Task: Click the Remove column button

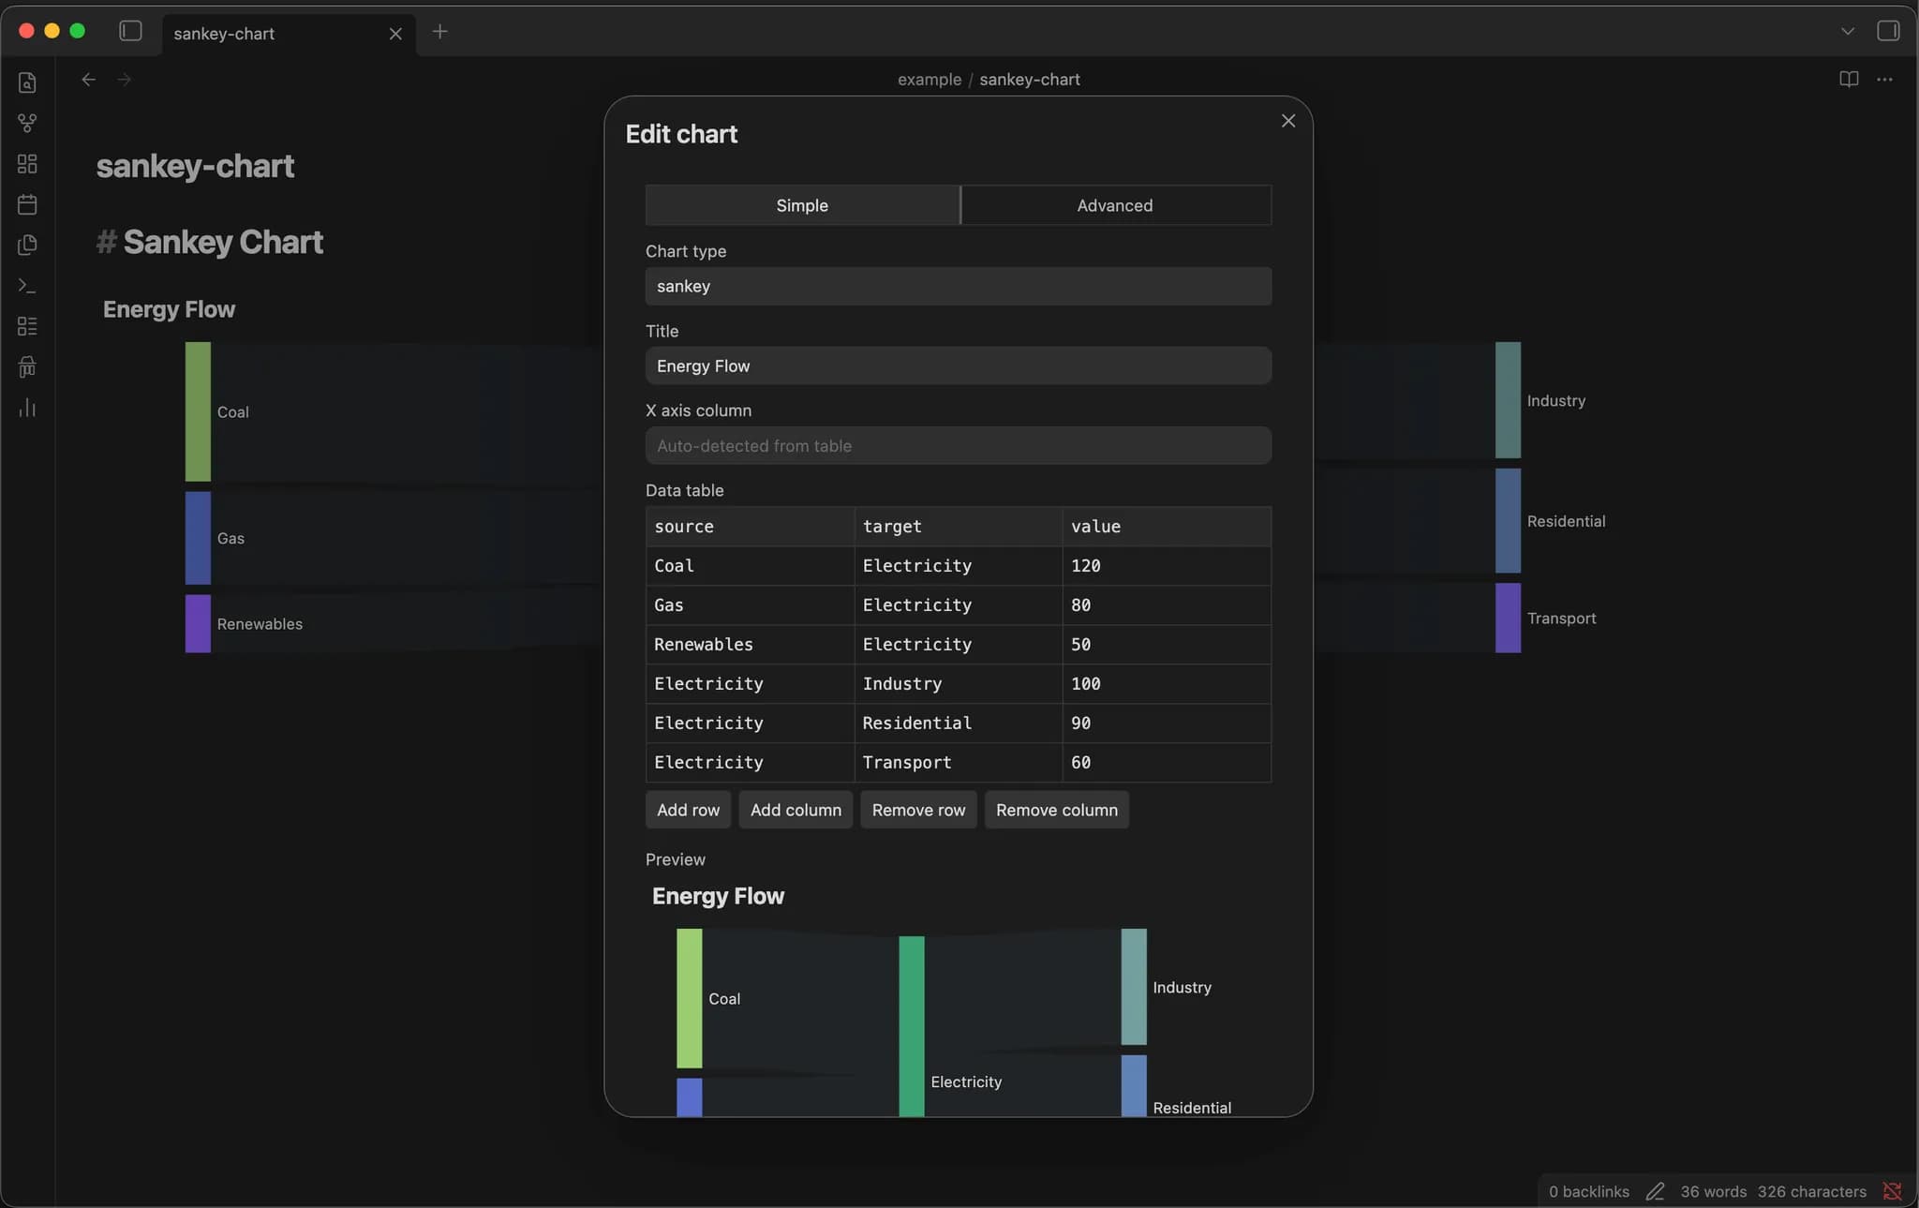Action: pos(1057,810)
